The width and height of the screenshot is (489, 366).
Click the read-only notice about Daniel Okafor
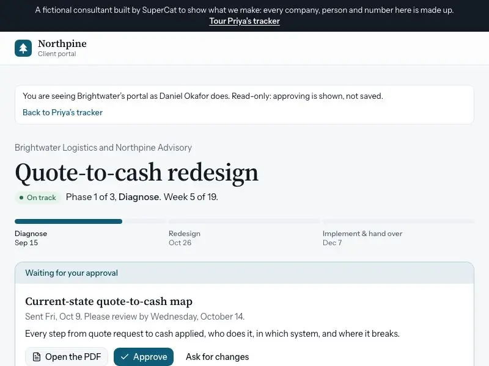[x=203, y=96]
